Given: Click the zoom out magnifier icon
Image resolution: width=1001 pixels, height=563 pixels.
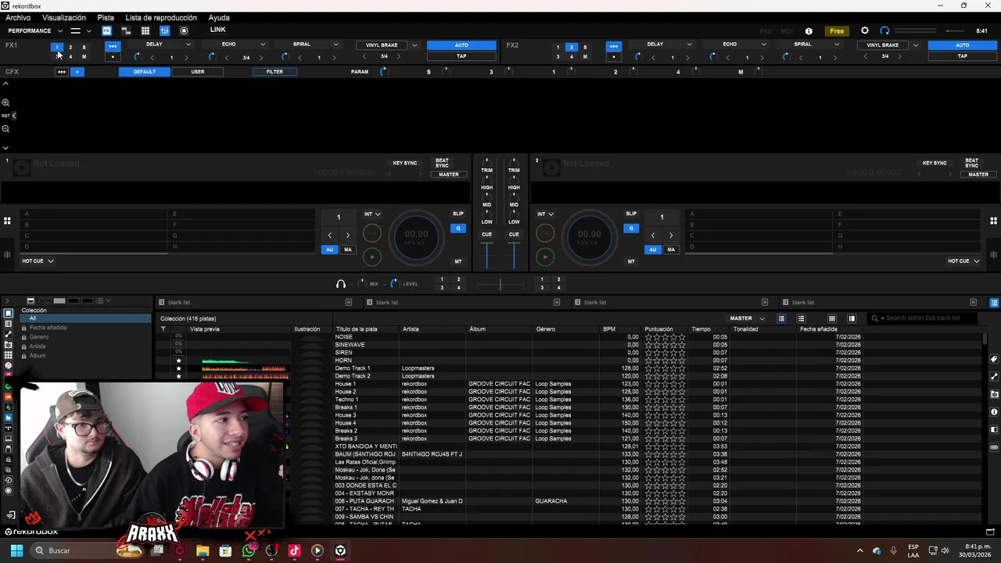Looking at the screenshot, I should coord(5,129).
